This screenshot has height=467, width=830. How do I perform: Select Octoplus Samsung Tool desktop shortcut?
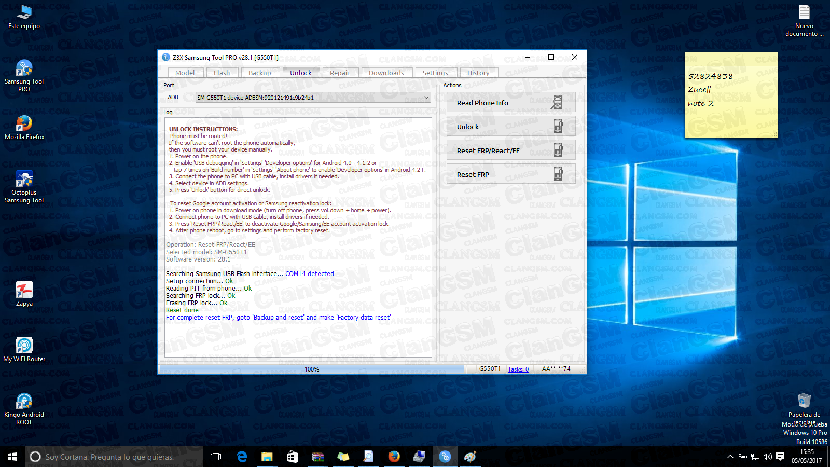pyautogui.click(x=24, y=187)
